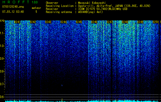Click the Ogata-vill. Akita-Pref. JAPAN location text
This screenshot has height=102, width=161.
tap(114, 6)
